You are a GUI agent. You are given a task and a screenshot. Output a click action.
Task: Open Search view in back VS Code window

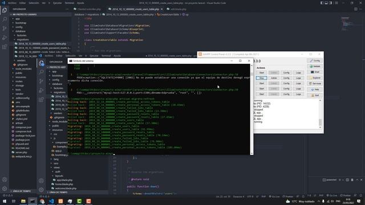click(x=5, y=19)
